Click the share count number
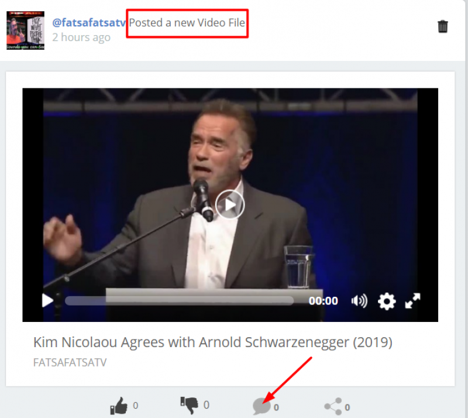The width and height of the screenshot is (468, 418). (347, 407)
